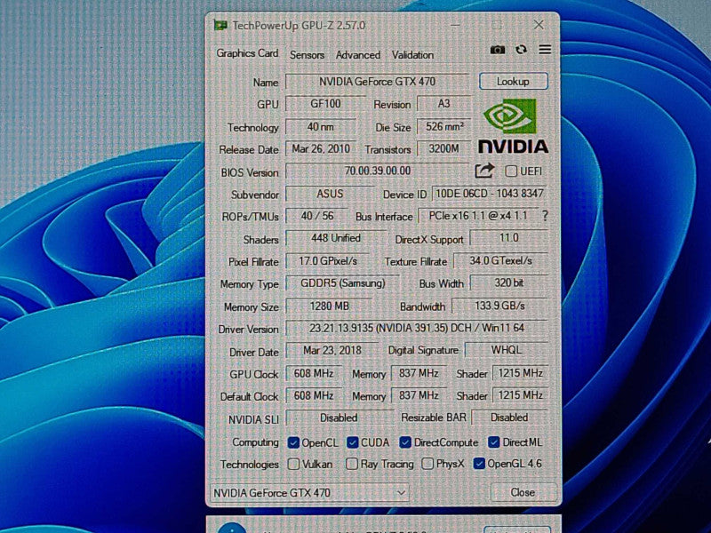
Task: Click the GPU Clock row Shader 1215 MHz
Action: (x=521, y=373)
